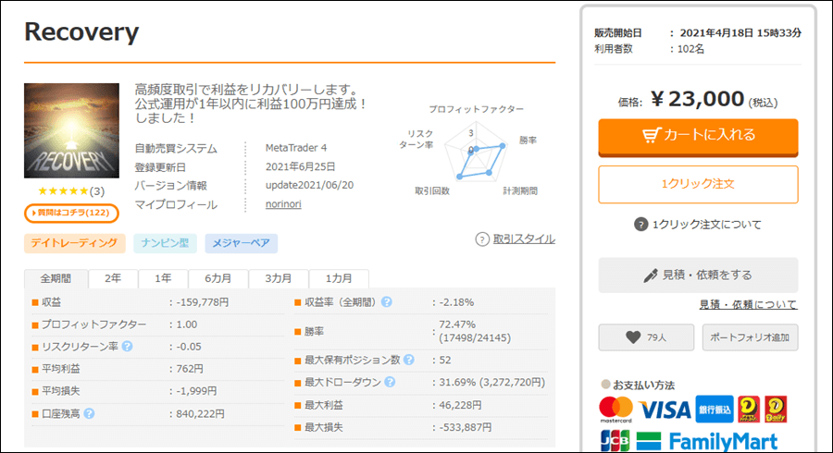This screenshot has width=833, height=453.
Task: Click the 平均損失 value -1,999円
Action: [196, 391]
